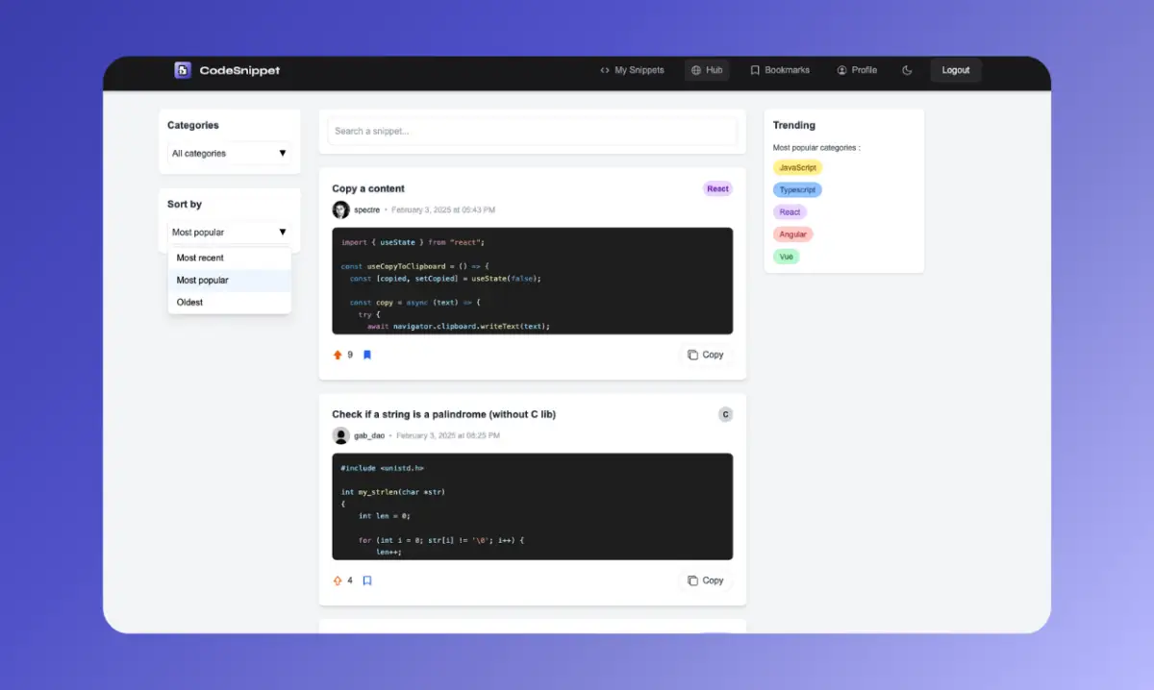Toggle dark mode with moon icon
Screen dimensions: 1154x690
coord(907,70)
